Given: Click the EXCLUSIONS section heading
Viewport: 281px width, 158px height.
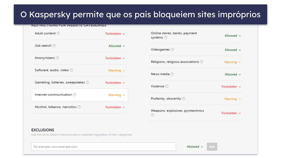Looking at the screenshot, I should pos(43,130).
